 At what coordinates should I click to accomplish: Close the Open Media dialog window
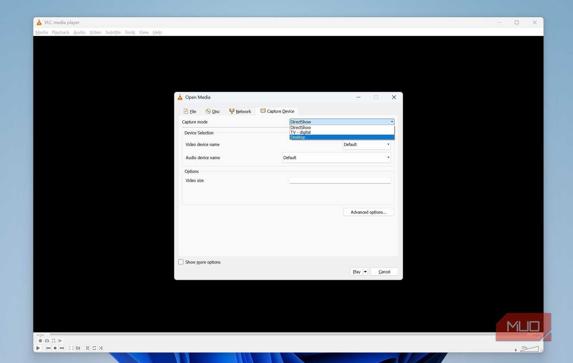394,97
